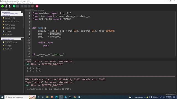Click the Step over toolbar icon
The width and height of the screenshot is (177, 99).
click(22, 6)
